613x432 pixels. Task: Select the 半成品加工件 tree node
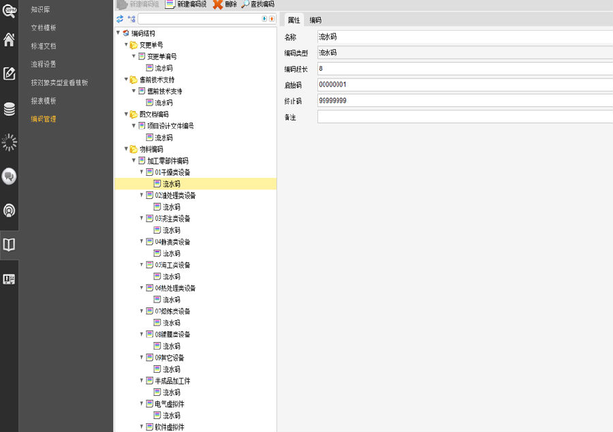click(172, 381)
